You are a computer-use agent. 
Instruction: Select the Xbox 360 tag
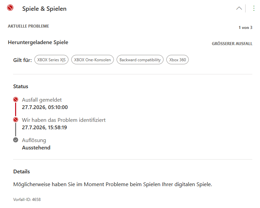click(178, 60)
